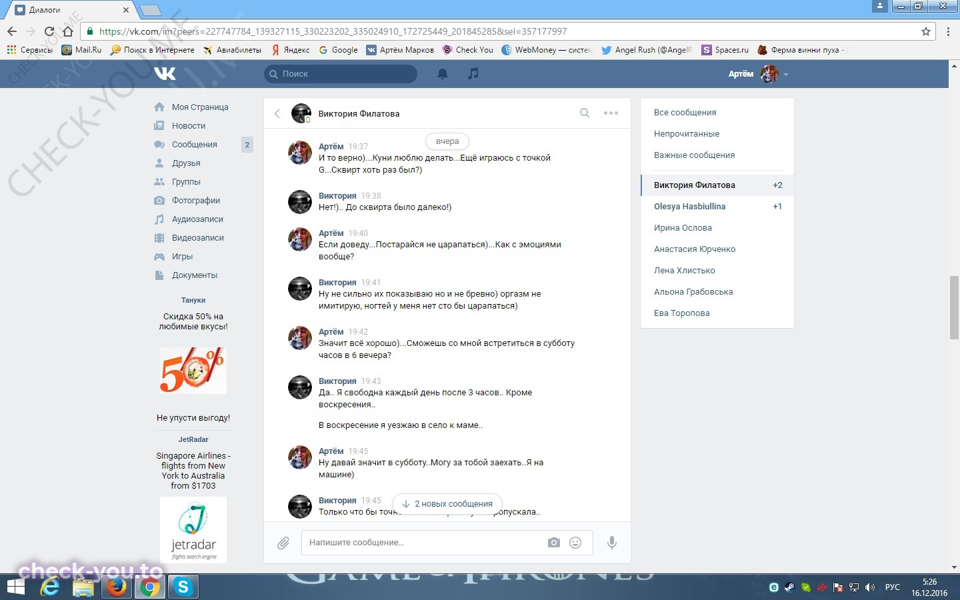The width and height of the screenshot is (960, 600).
Task: Open the Тануки 50% discount ad image
Action: [x=193, y=370]
